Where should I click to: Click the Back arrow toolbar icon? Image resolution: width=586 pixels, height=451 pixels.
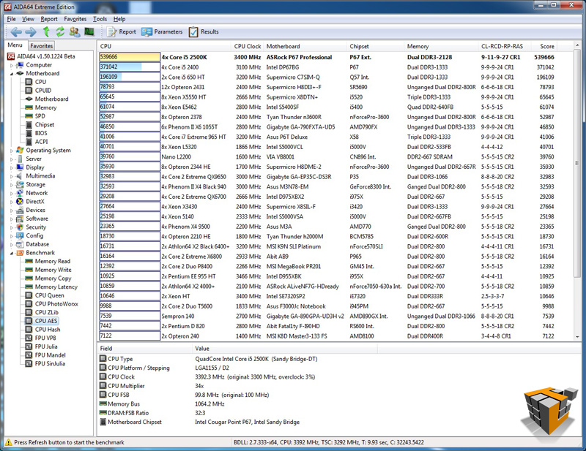tap(16, 32)
